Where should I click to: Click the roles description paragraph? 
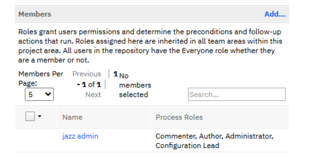tap(150, 46)
